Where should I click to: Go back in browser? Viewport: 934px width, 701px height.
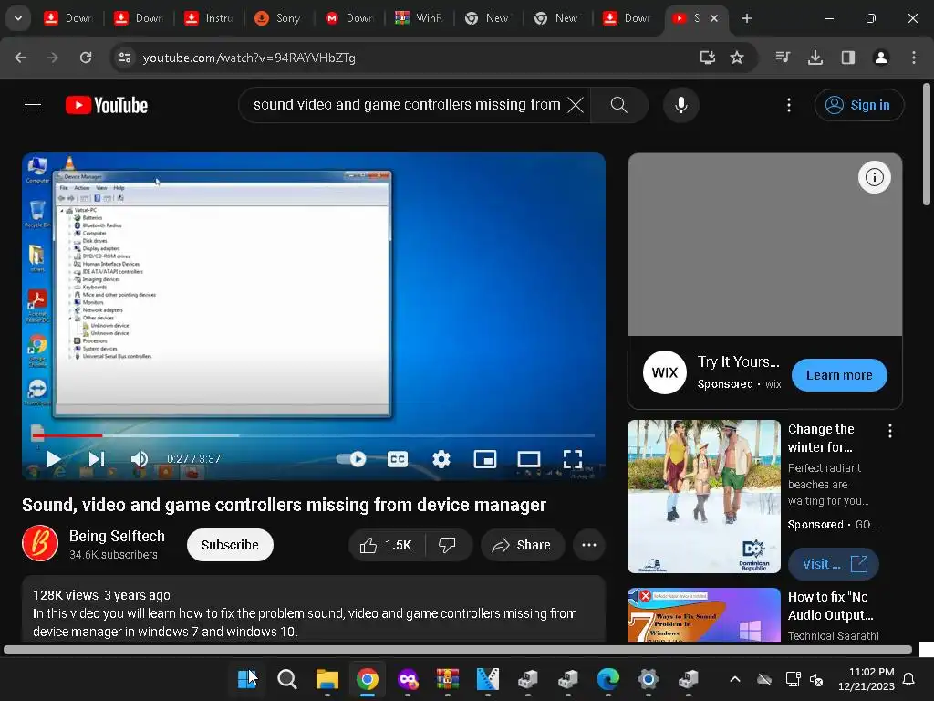coord(20,58)
